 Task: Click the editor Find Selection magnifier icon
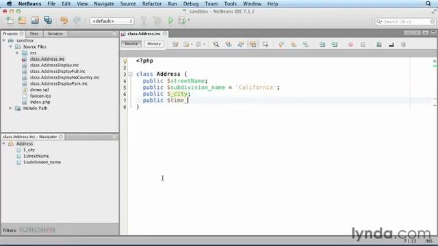(216, 44)
